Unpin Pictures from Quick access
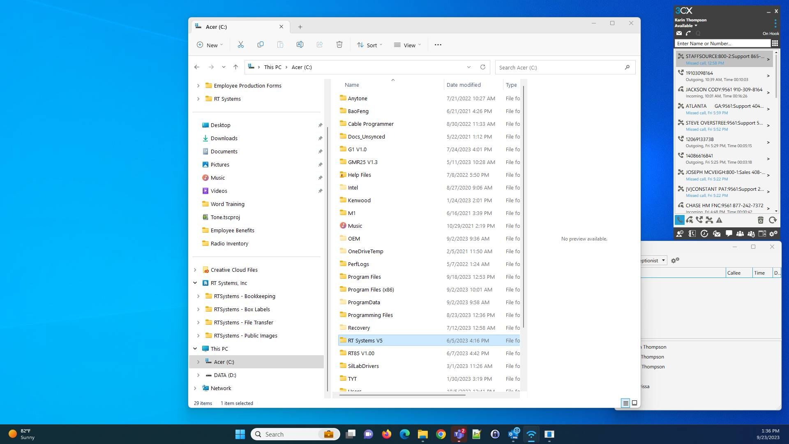The width and height of the screenshot is (789, 444). click(320, 164)
